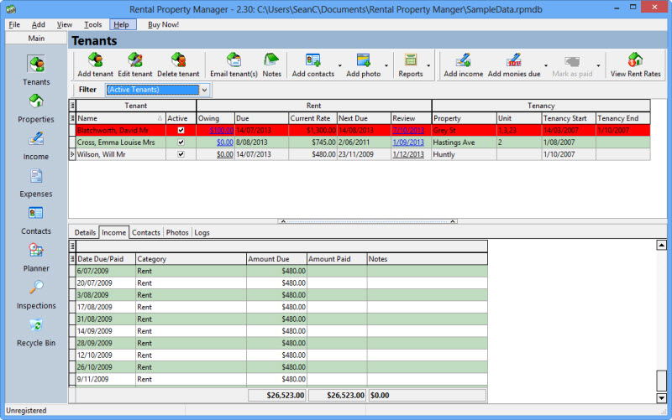
Task: Uncheck Active for Blatchworth, David Mr
Action: (181, 131)
